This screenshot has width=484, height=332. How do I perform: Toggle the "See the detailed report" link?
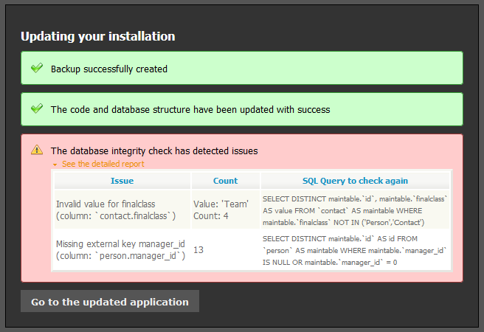point(103,164)
